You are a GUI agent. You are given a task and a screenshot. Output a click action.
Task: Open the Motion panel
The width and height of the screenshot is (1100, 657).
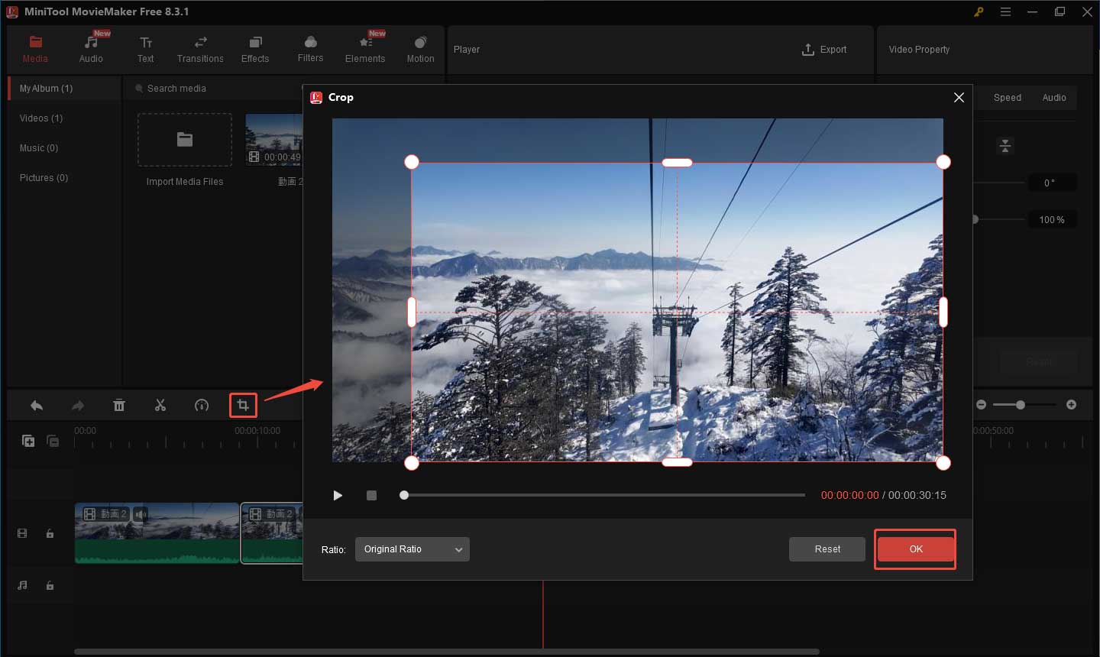coord(420,48)
